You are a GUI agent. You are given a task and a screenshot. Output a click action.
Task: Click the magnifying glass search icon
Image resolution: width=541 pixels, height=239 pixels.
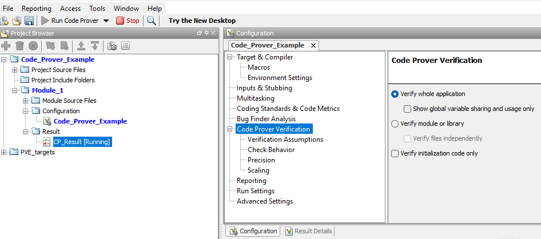tap(152, 21)
